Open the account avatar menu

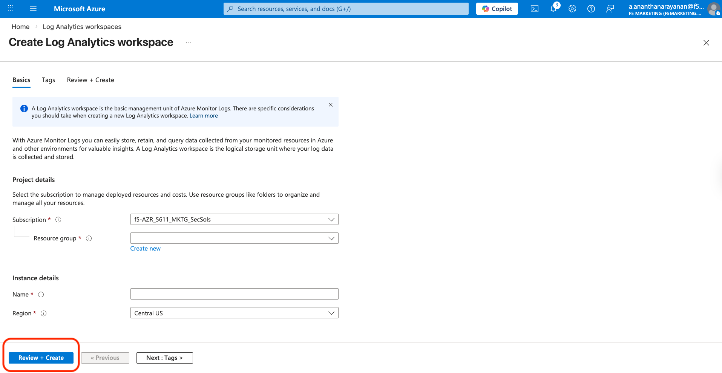click(x=713, y=9)
